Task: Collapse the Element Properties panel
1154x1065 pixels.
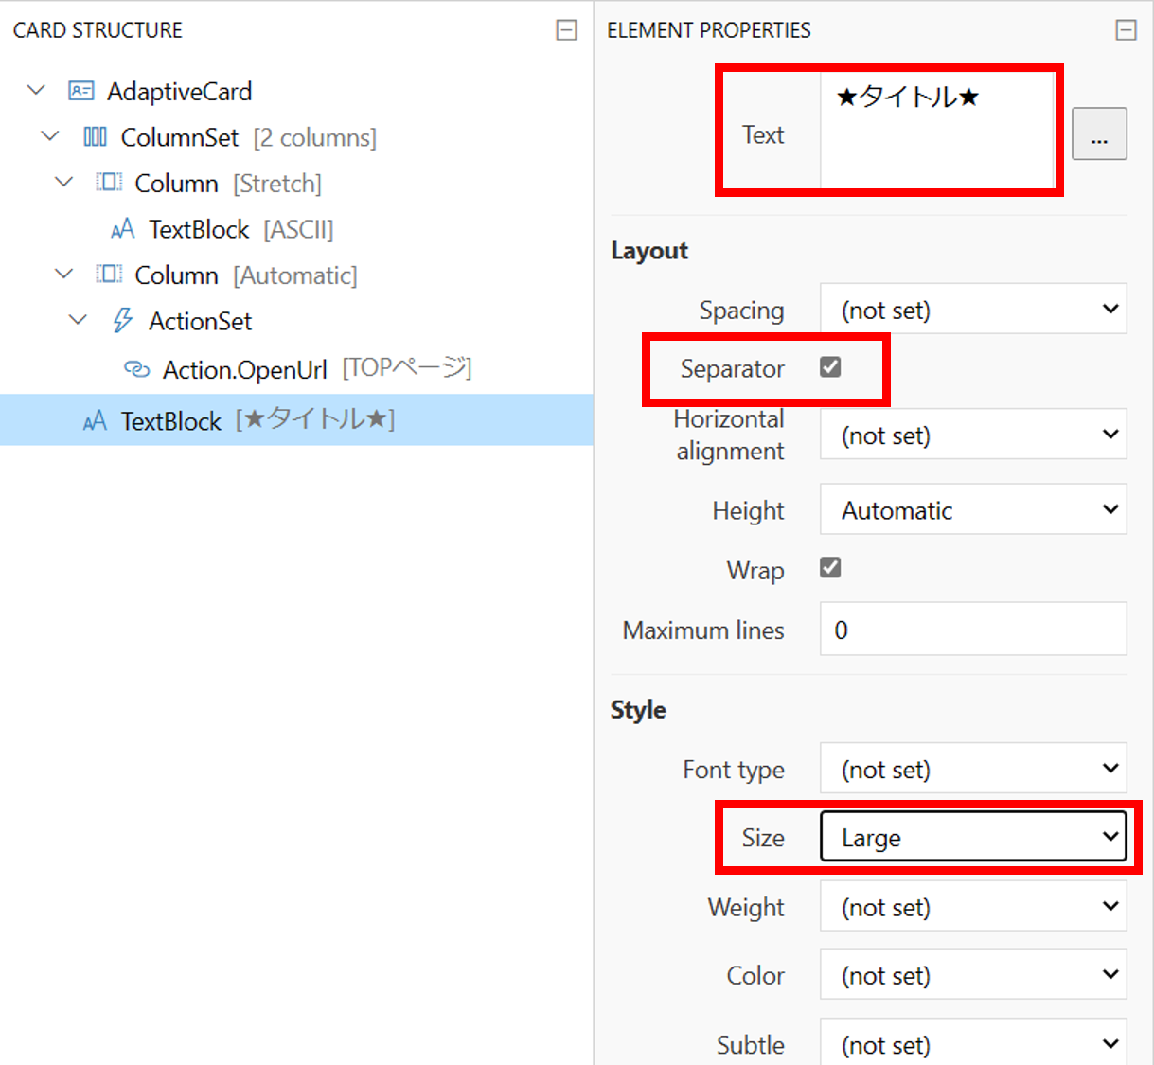Action: coord(1126,30)
